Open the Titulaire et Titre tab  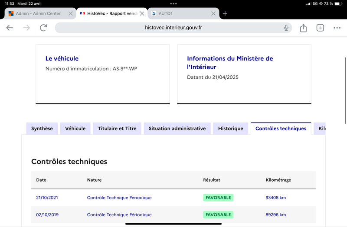(117, 128)
